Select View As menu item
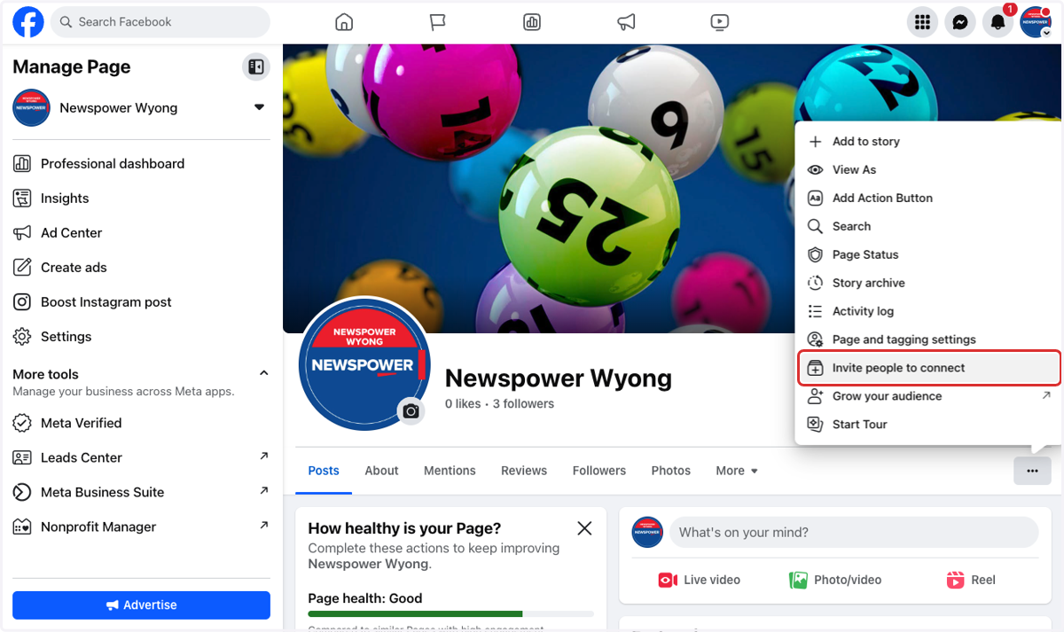The width and height of the screenshot is (1064, 632). 928,169
